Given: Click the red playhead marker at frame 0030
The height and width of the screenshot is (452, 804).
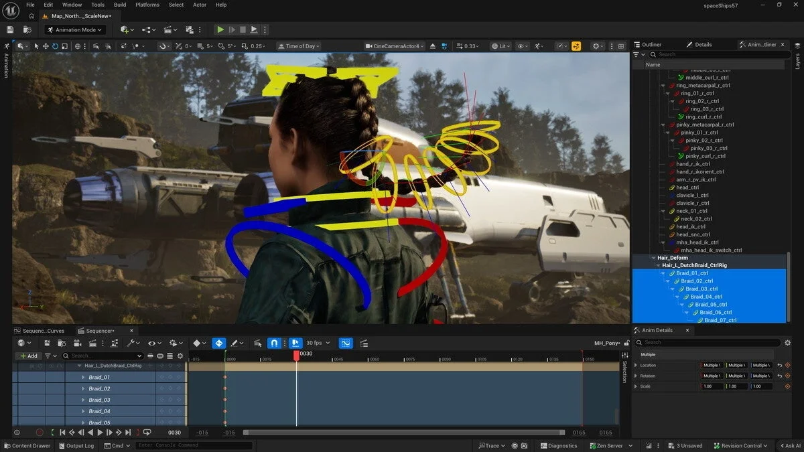Looking at the screenshot, I should click(297, 357).
